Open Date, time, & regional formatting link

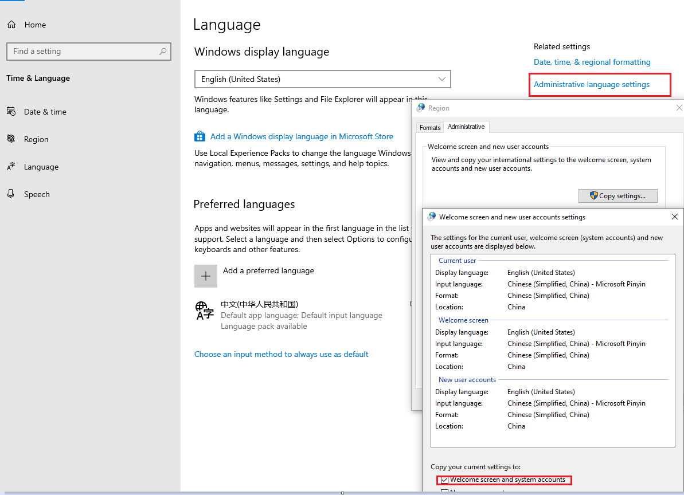coord(592,62)
